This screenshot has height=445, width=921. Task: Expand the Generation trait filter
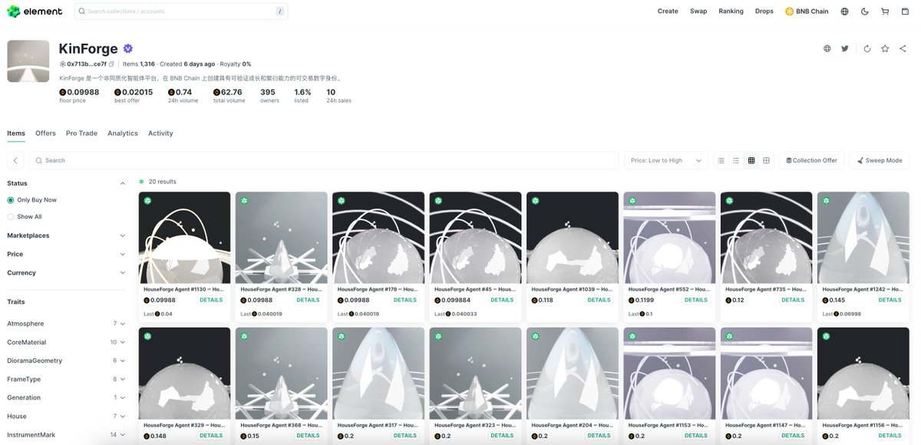tap(67, 397)
